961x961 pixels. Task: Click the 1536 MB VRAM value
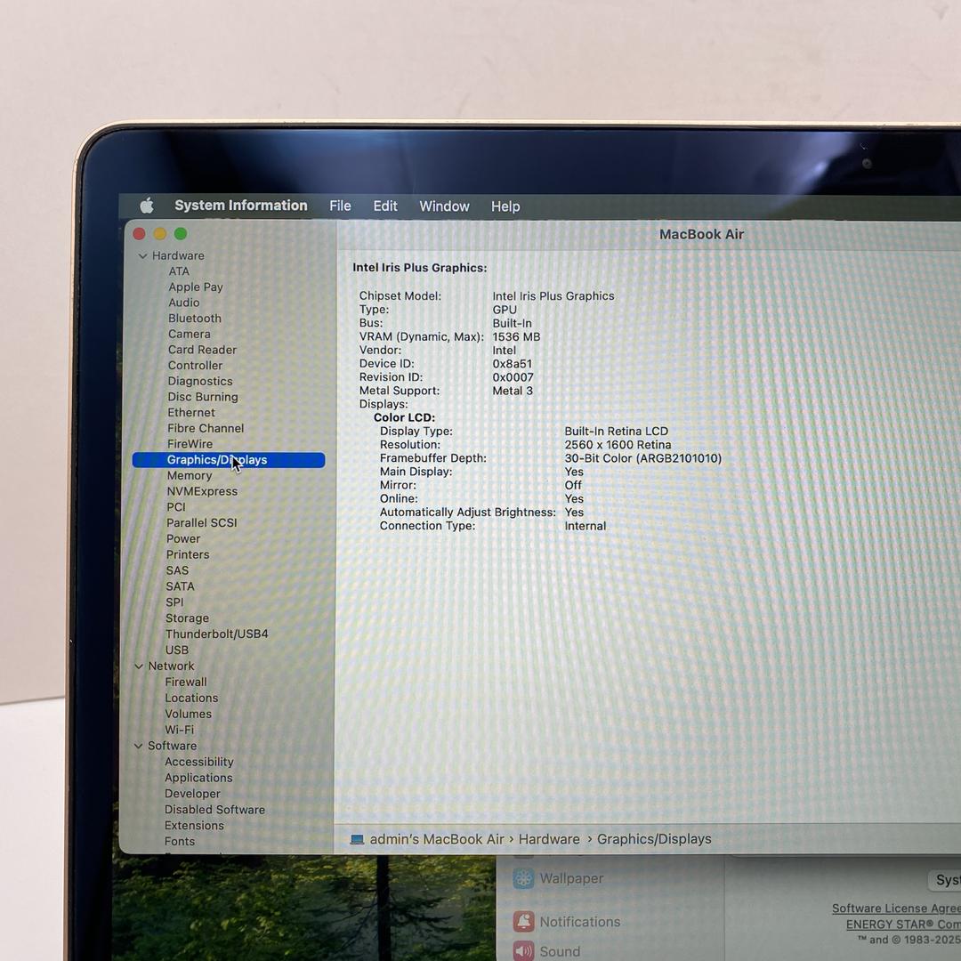(516, 336)
